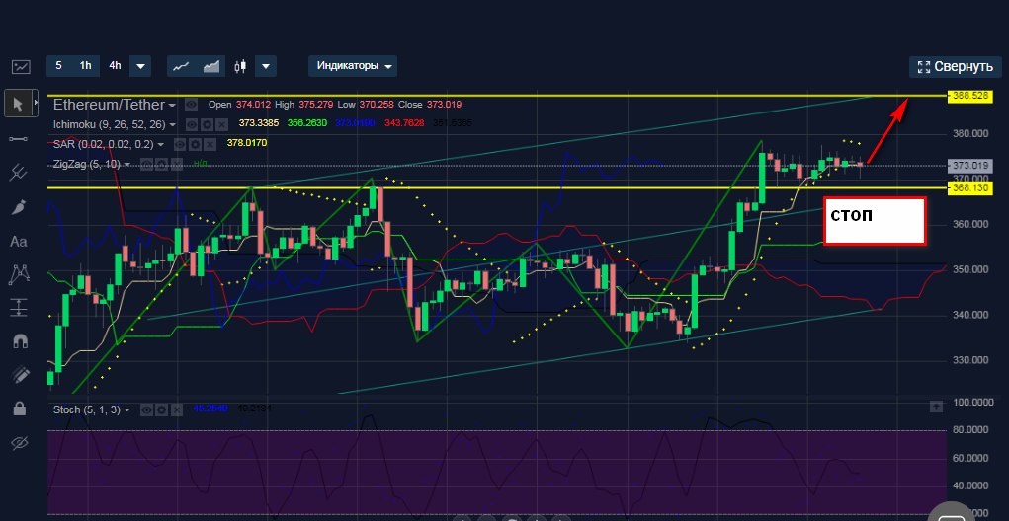Screen dimensions: 1009x521
Task: Select the measurement range tool
Action: (x=18, y=308)
